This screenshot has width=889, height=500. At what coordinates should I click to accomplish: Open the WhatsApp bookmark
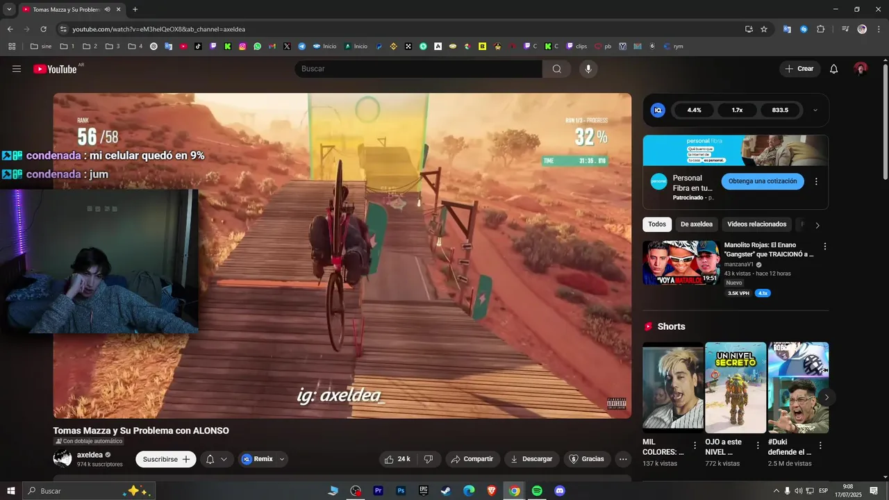258,47
